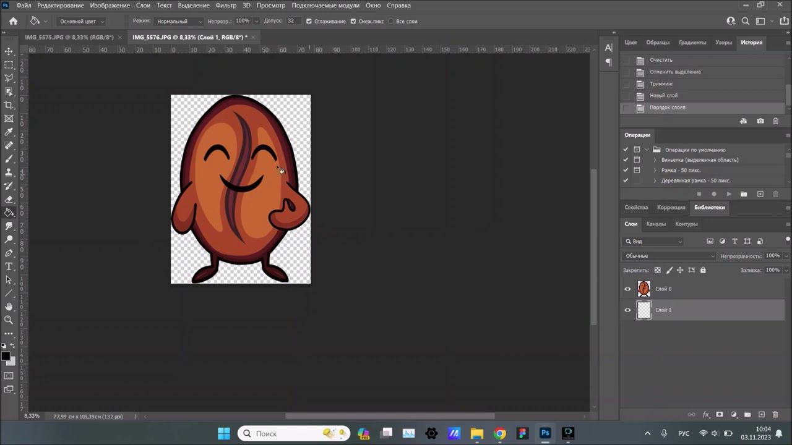792x445 pixels.
Task: Uncheck the Сглаживание checkbox
Action: pyautogui.click(x=309, y=21)
